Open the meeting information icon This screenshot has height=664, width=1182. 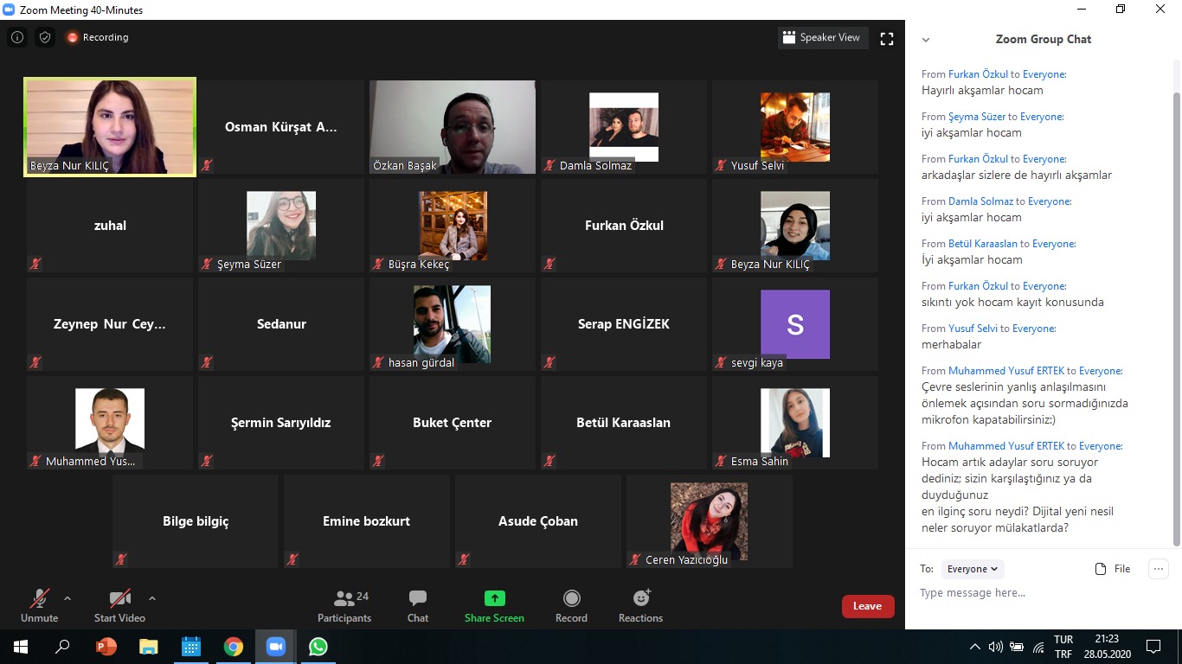click(x=17, y=37)
